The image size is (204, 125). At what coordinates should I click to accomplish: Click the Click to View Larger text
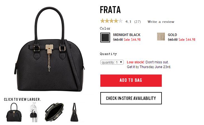(x=22, y=99)
